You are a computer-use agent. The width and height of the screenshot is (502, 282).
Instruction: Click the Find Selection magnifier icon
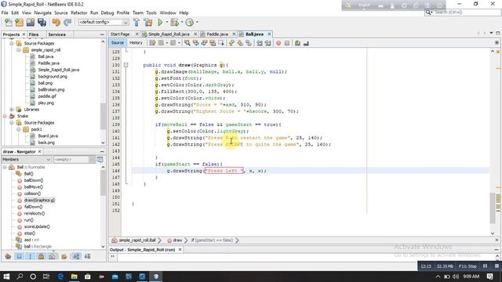coord(187,43)
